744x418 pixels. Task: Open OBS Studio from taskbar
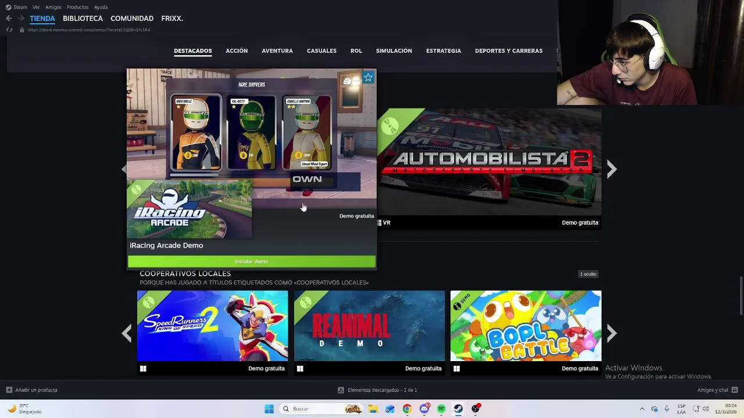tap(476, 409)
